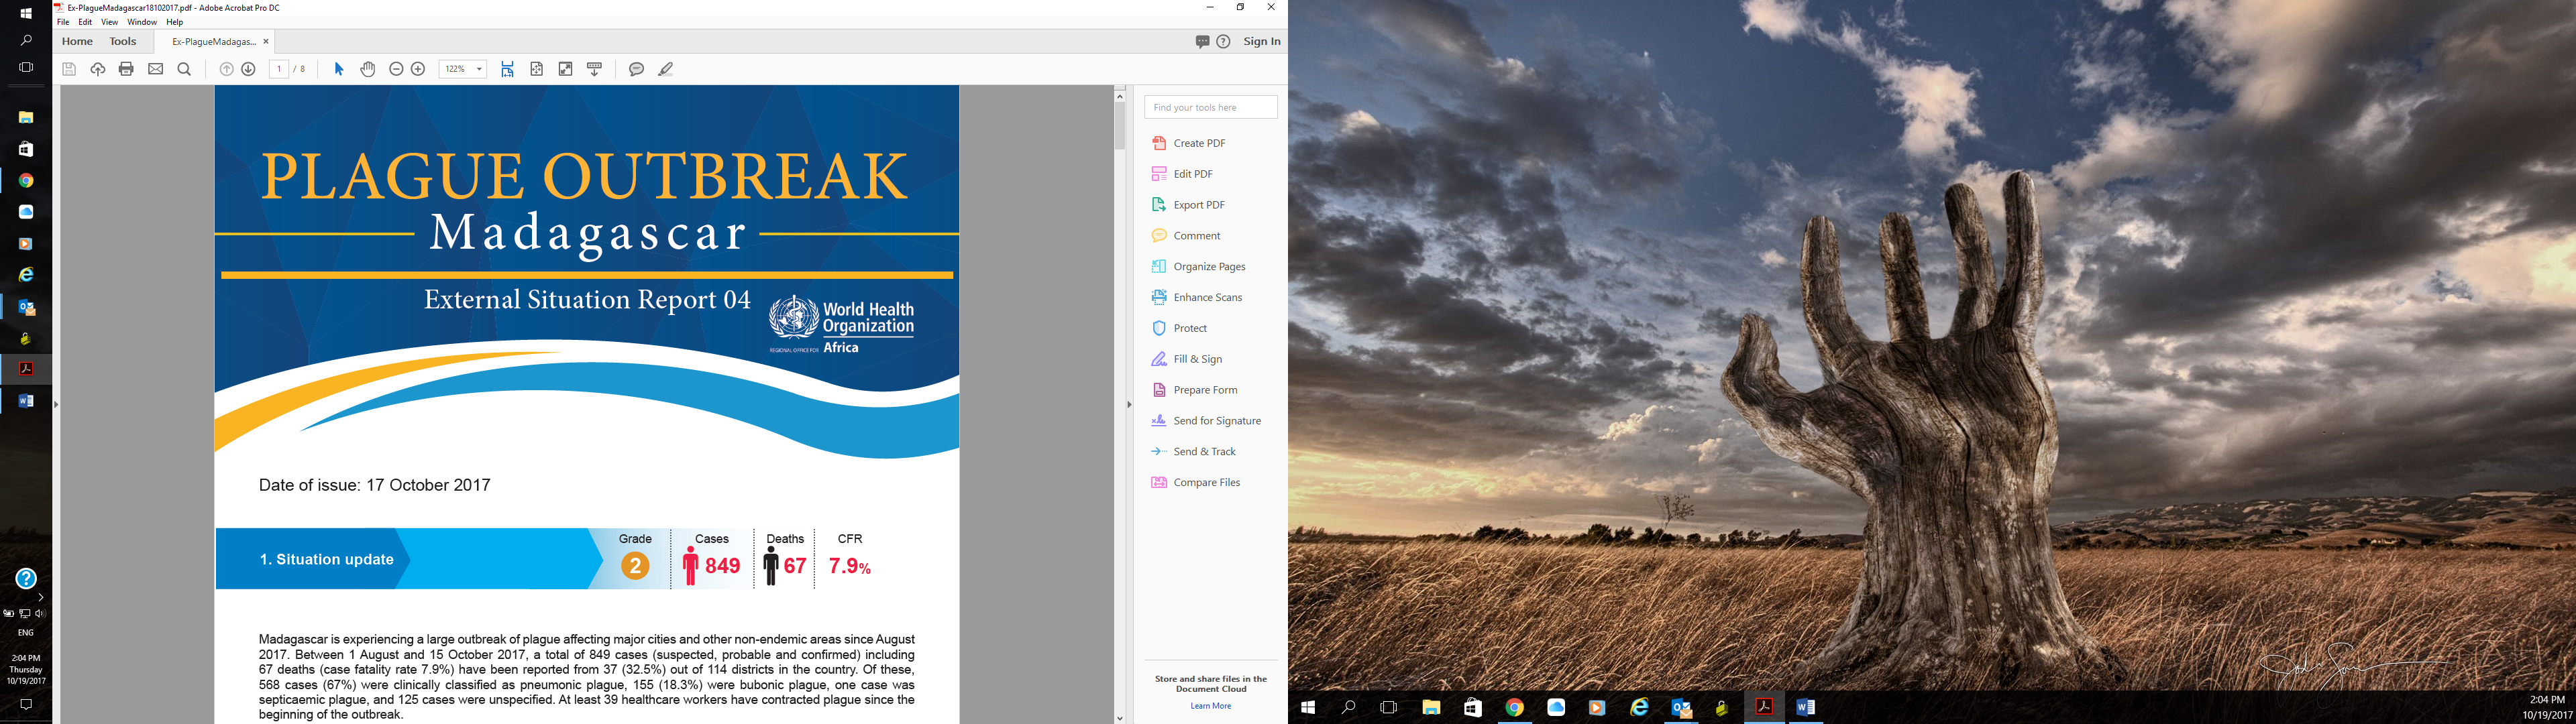
Task: Open the 122% zoom level dropdown
Action: click(463, 69)
